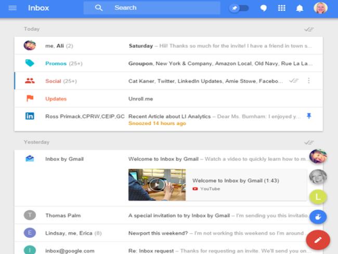Open the notifications bell
The height and width of the screenshot is (254, 338).
(x=300, y=8)
